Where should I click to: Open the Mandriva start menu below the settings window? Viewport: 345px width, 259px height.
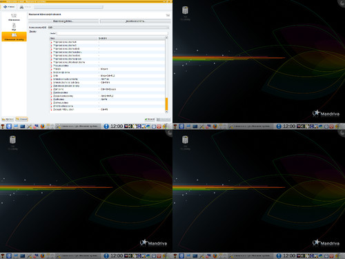[x=3, y=126]
